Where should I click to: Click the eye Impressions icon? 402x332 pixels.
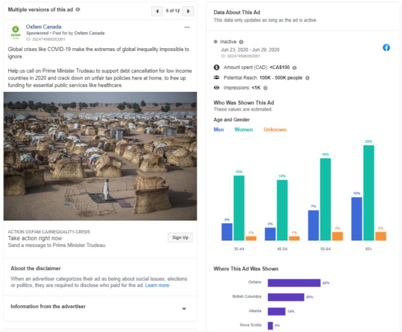click(x=216, y=87)
